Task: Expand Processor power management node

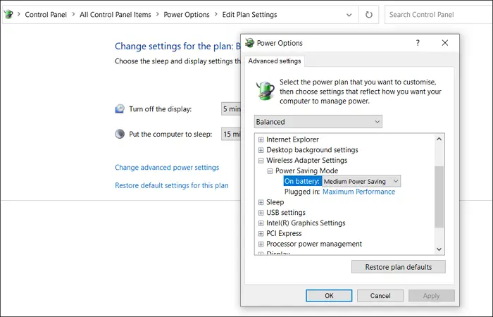Action: (261, 244)
